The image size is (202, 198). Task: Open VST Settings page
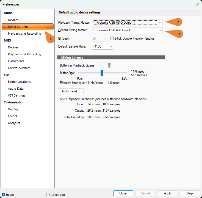pyautogui.click(x=16, y=95)
